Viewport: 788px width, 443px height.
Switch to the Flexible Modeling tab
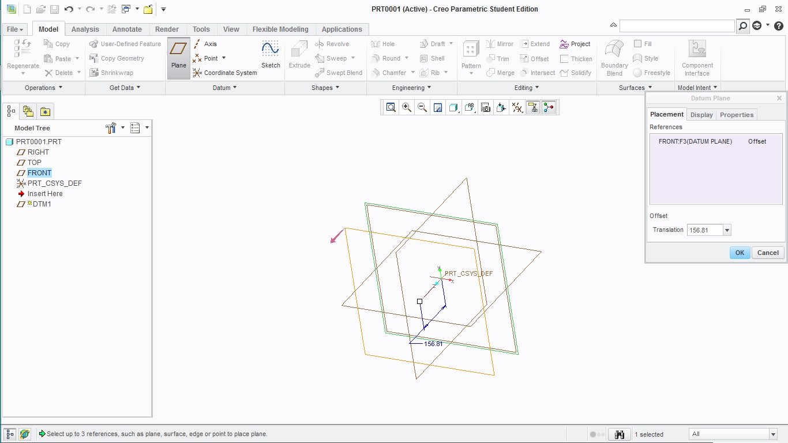[280, 29]
